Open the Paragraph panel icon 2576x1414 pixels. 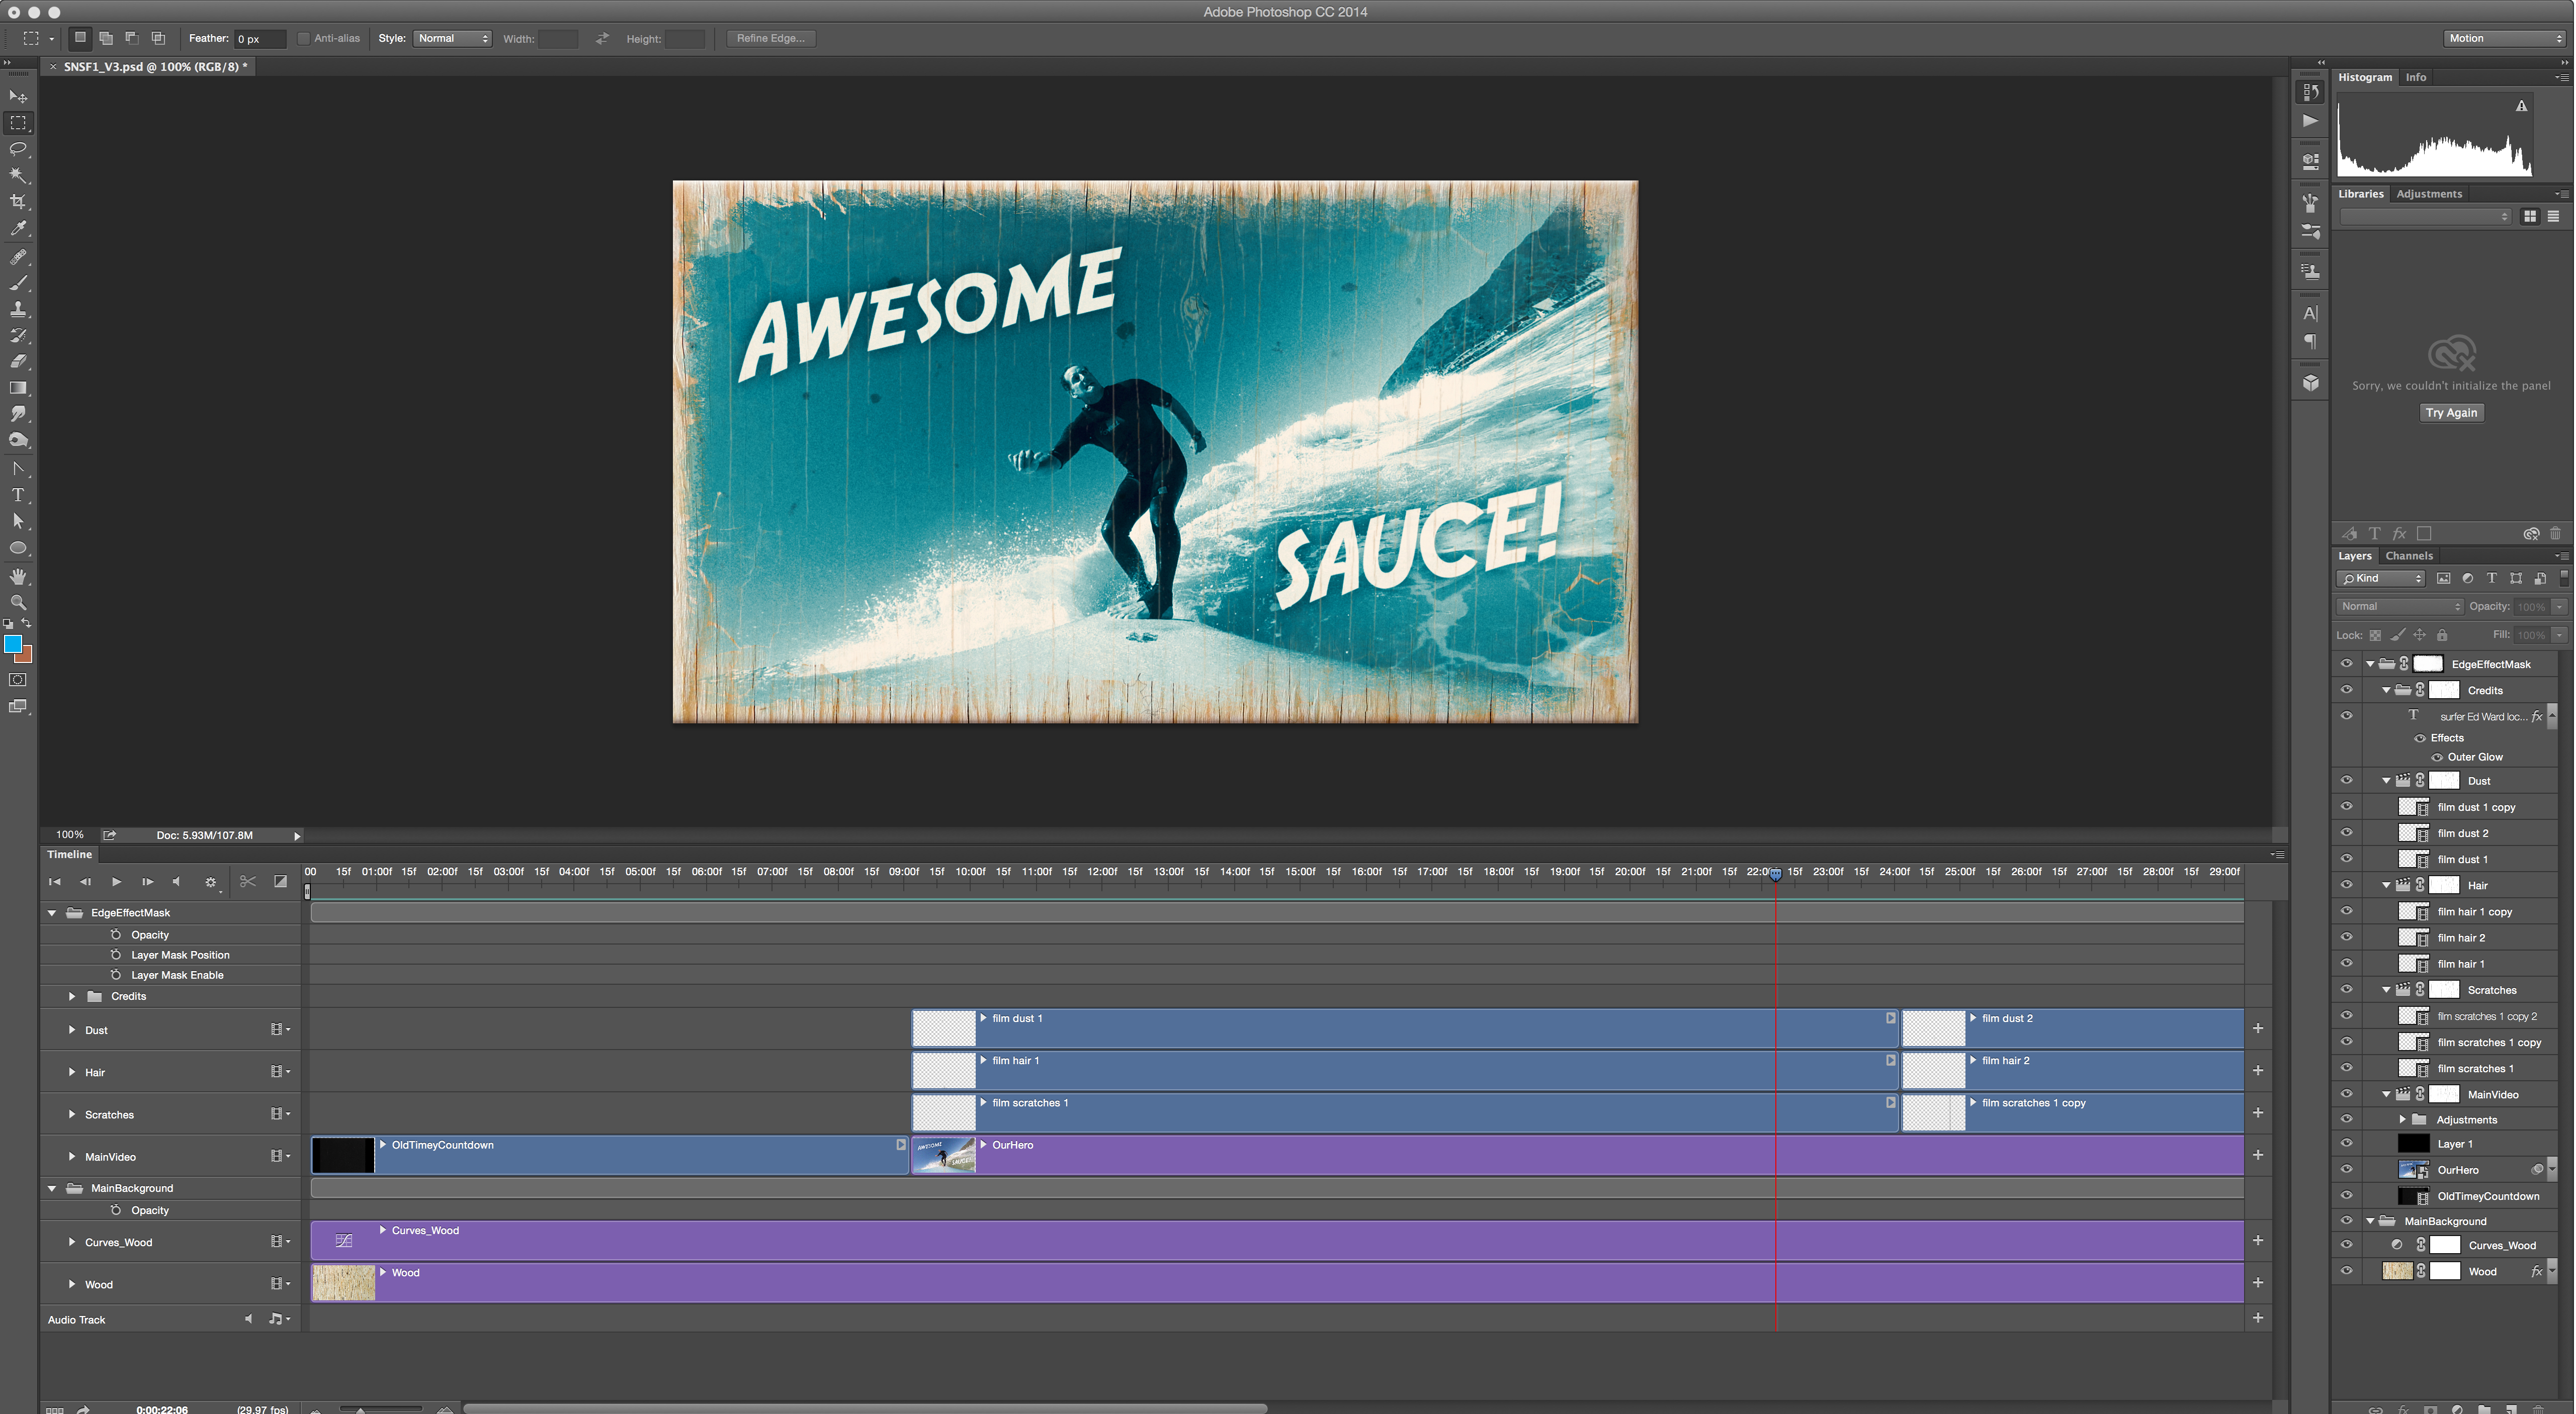(x=2310, y=342)
